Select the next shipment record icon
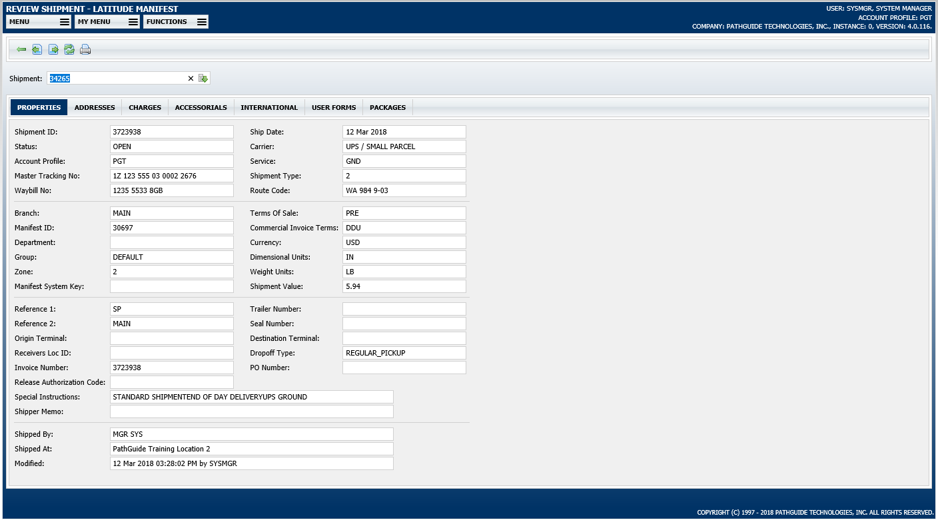The width and height of the screenshot is (938, 522). pos(53,49)
